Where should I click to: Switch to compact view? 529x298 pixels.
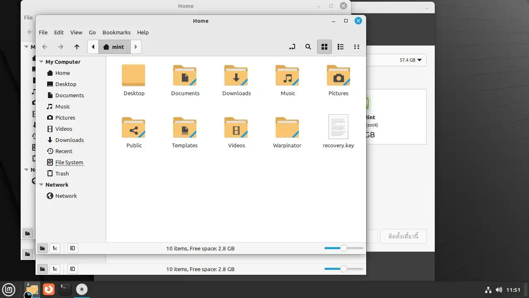coord(357,47)
